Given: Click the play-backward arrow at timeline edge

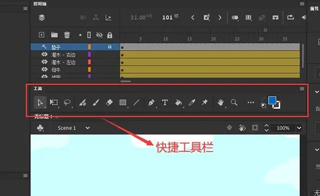Looking at the screenshot, I should [x=303, y=18].
